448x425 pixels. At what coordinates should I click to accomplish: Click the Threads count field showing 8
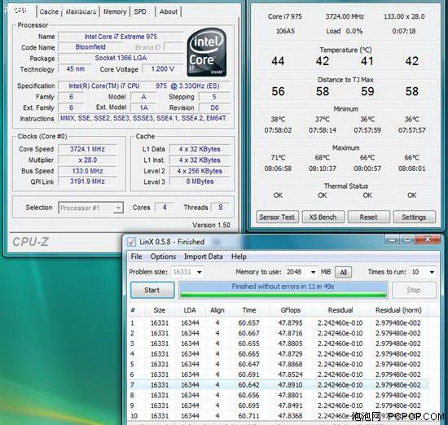tap(220, 208)
